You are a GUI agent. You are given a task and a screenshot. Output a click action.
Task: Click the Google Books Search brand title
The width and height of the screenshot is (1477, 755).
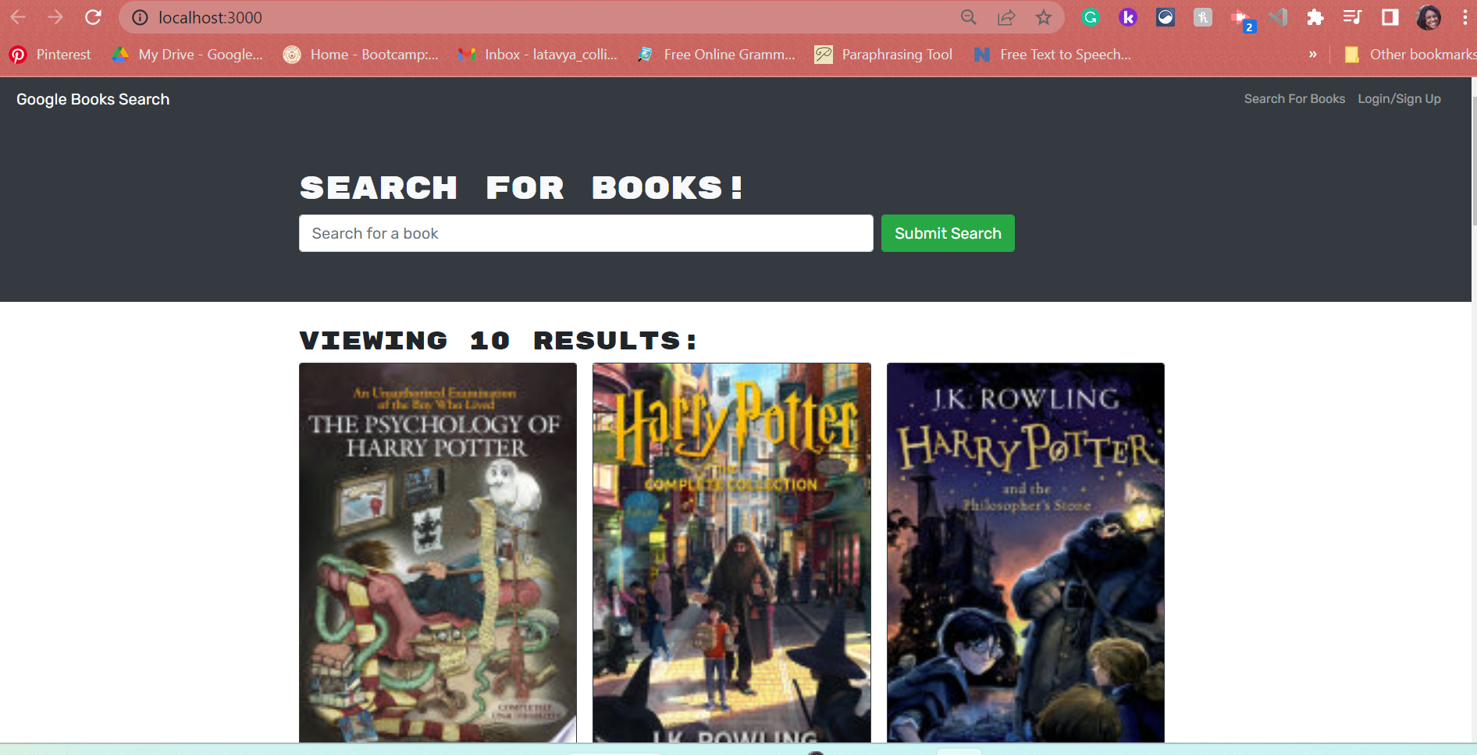(x=93, y=99)
